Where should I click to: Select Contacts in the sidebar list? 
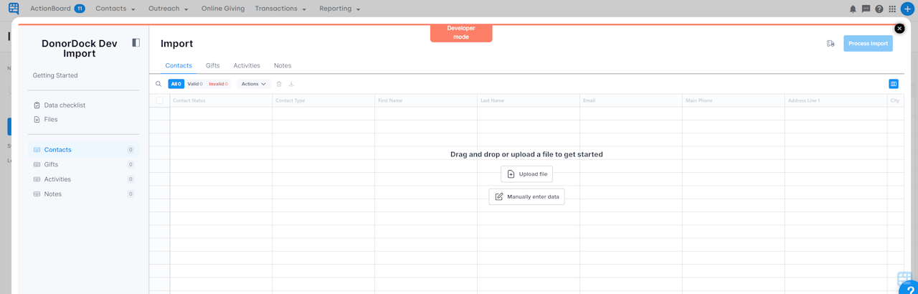point(83,150)
